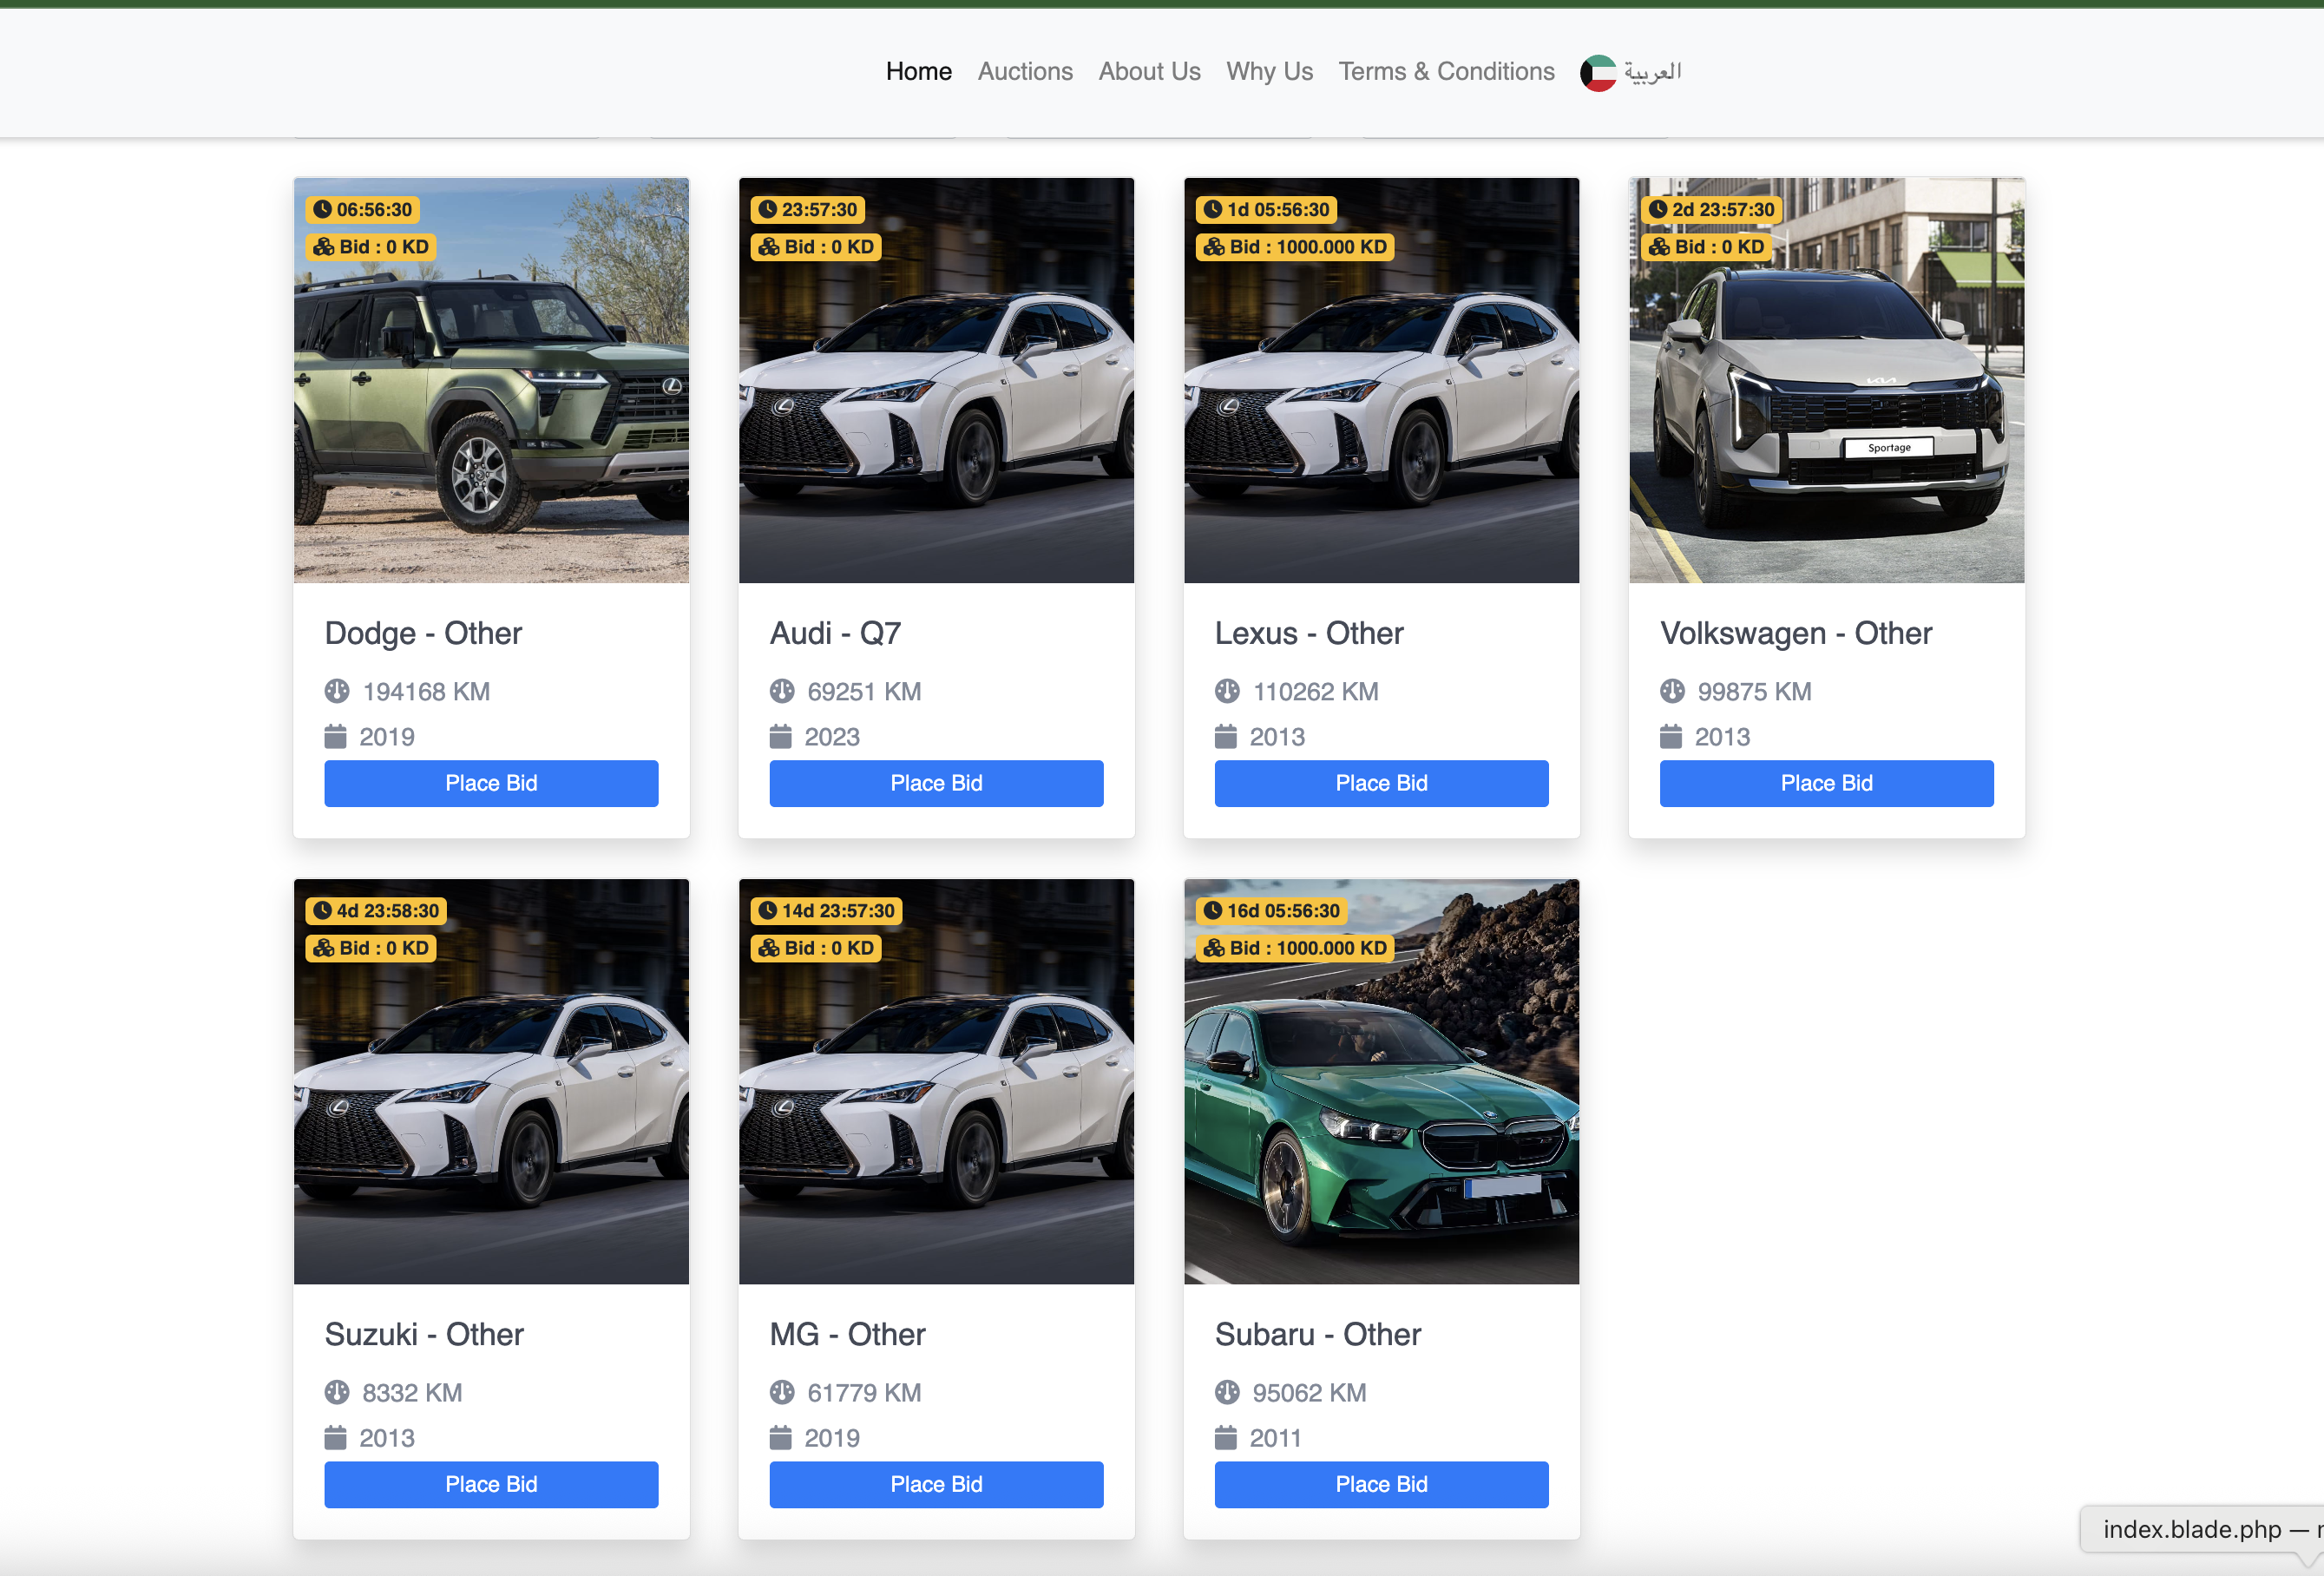Place bid on Lexus - Other
The height and width of the screenshot is (1576, 2324).
coord(1380,783)
